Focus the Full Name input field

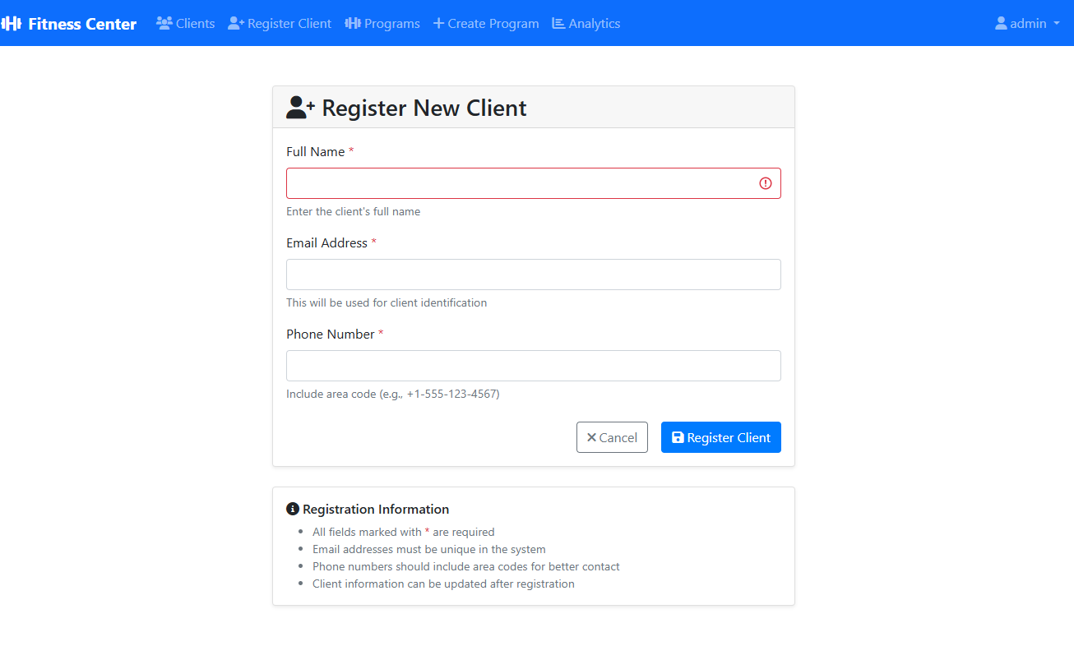click(x=520, y=183)
